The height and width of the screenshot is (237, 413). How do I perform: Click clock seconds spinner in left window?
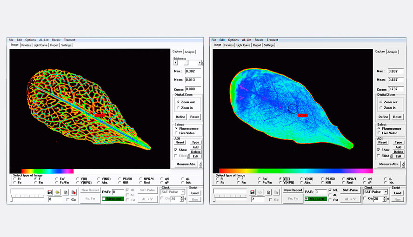coord(181,199)
